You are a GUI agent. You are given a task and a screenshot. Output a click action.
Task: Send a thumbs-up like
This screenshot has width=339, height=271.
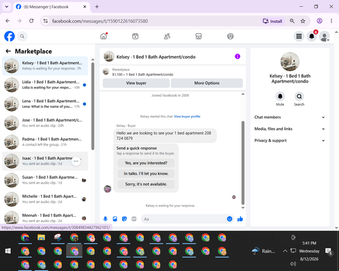tap(240, 219)
